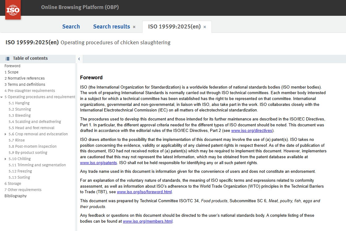This screenshot has width=346, height=231.
Task: Click the ISO logo
Action: coord(13,10)
